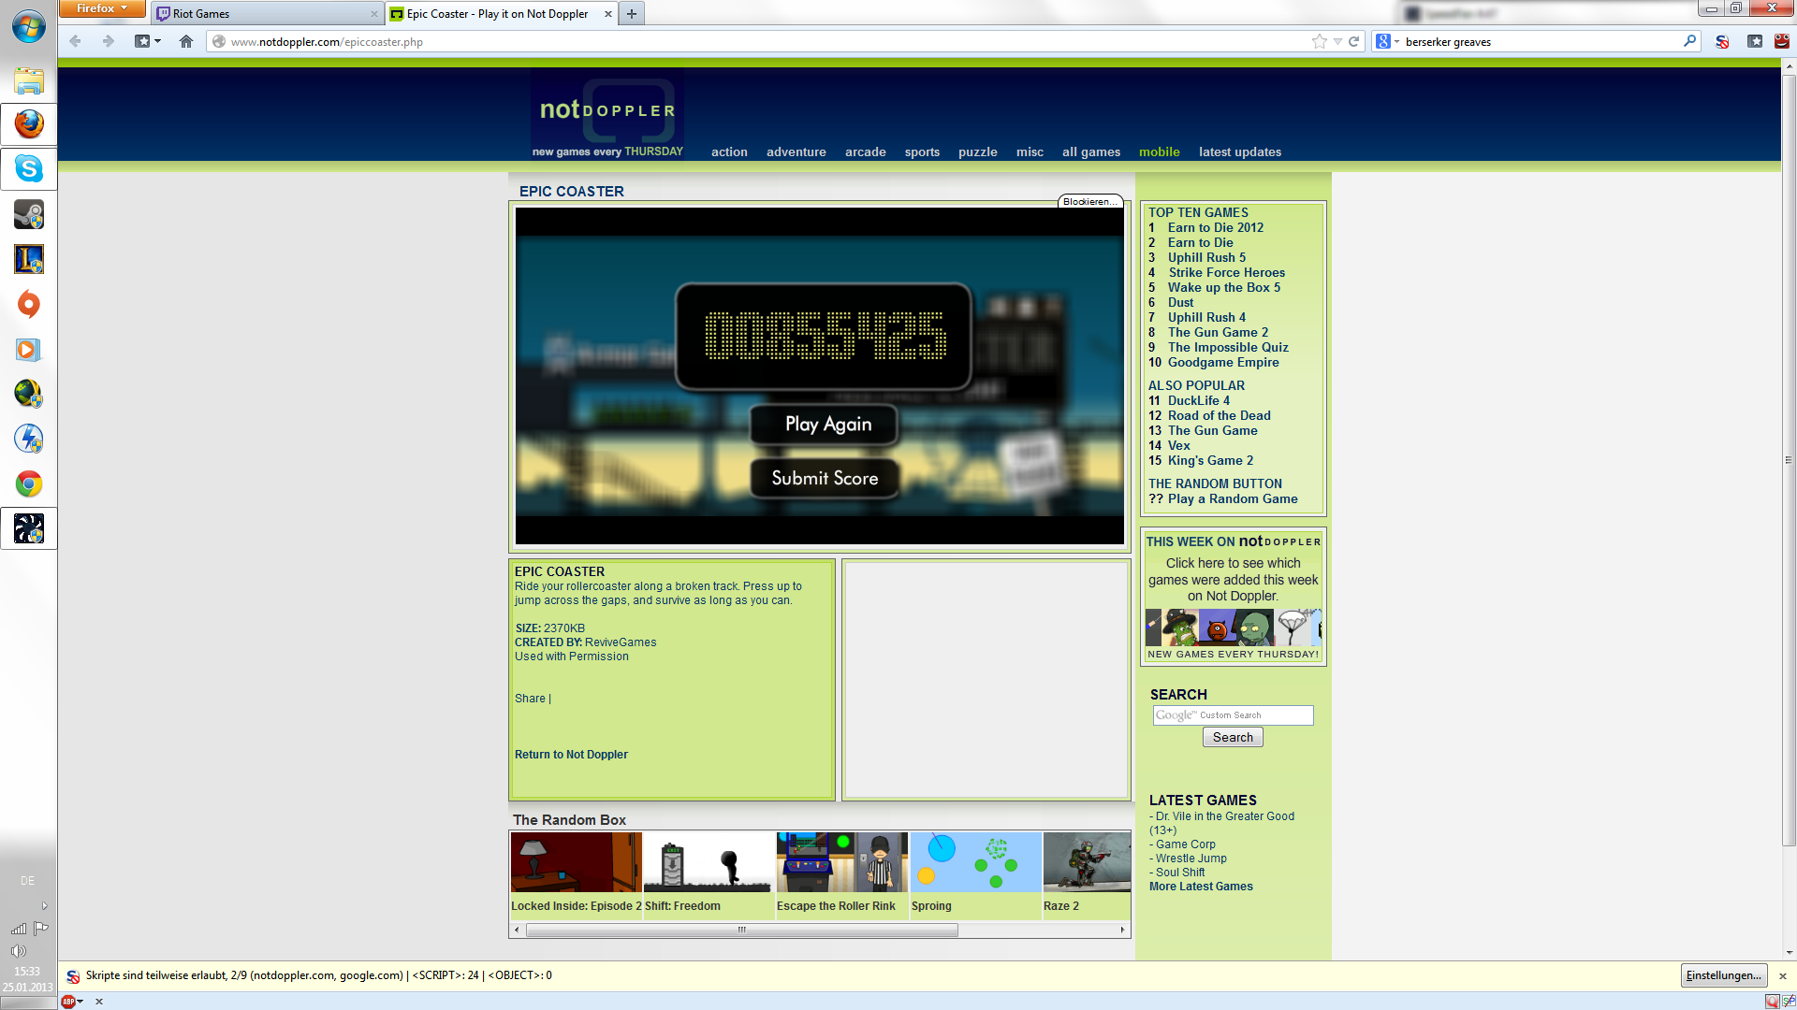Open the Shift: Freedom game thumbnail

pyautogui.click(x=709, y=862)
